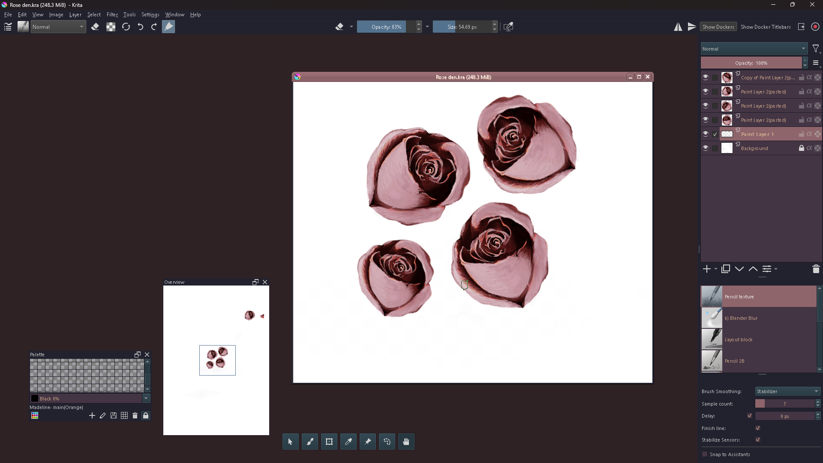Click the Show Dockers button
This screenshot has height=463, width=823.
click(x=718, y=27)
